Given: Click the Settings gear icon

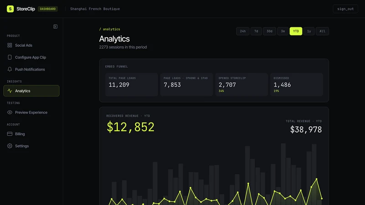Looking at the screenshot, I should point(10,146).
